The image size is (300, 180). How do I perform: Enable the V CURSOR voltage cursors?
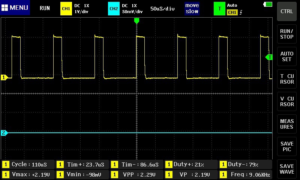click(x=286, y=101)
